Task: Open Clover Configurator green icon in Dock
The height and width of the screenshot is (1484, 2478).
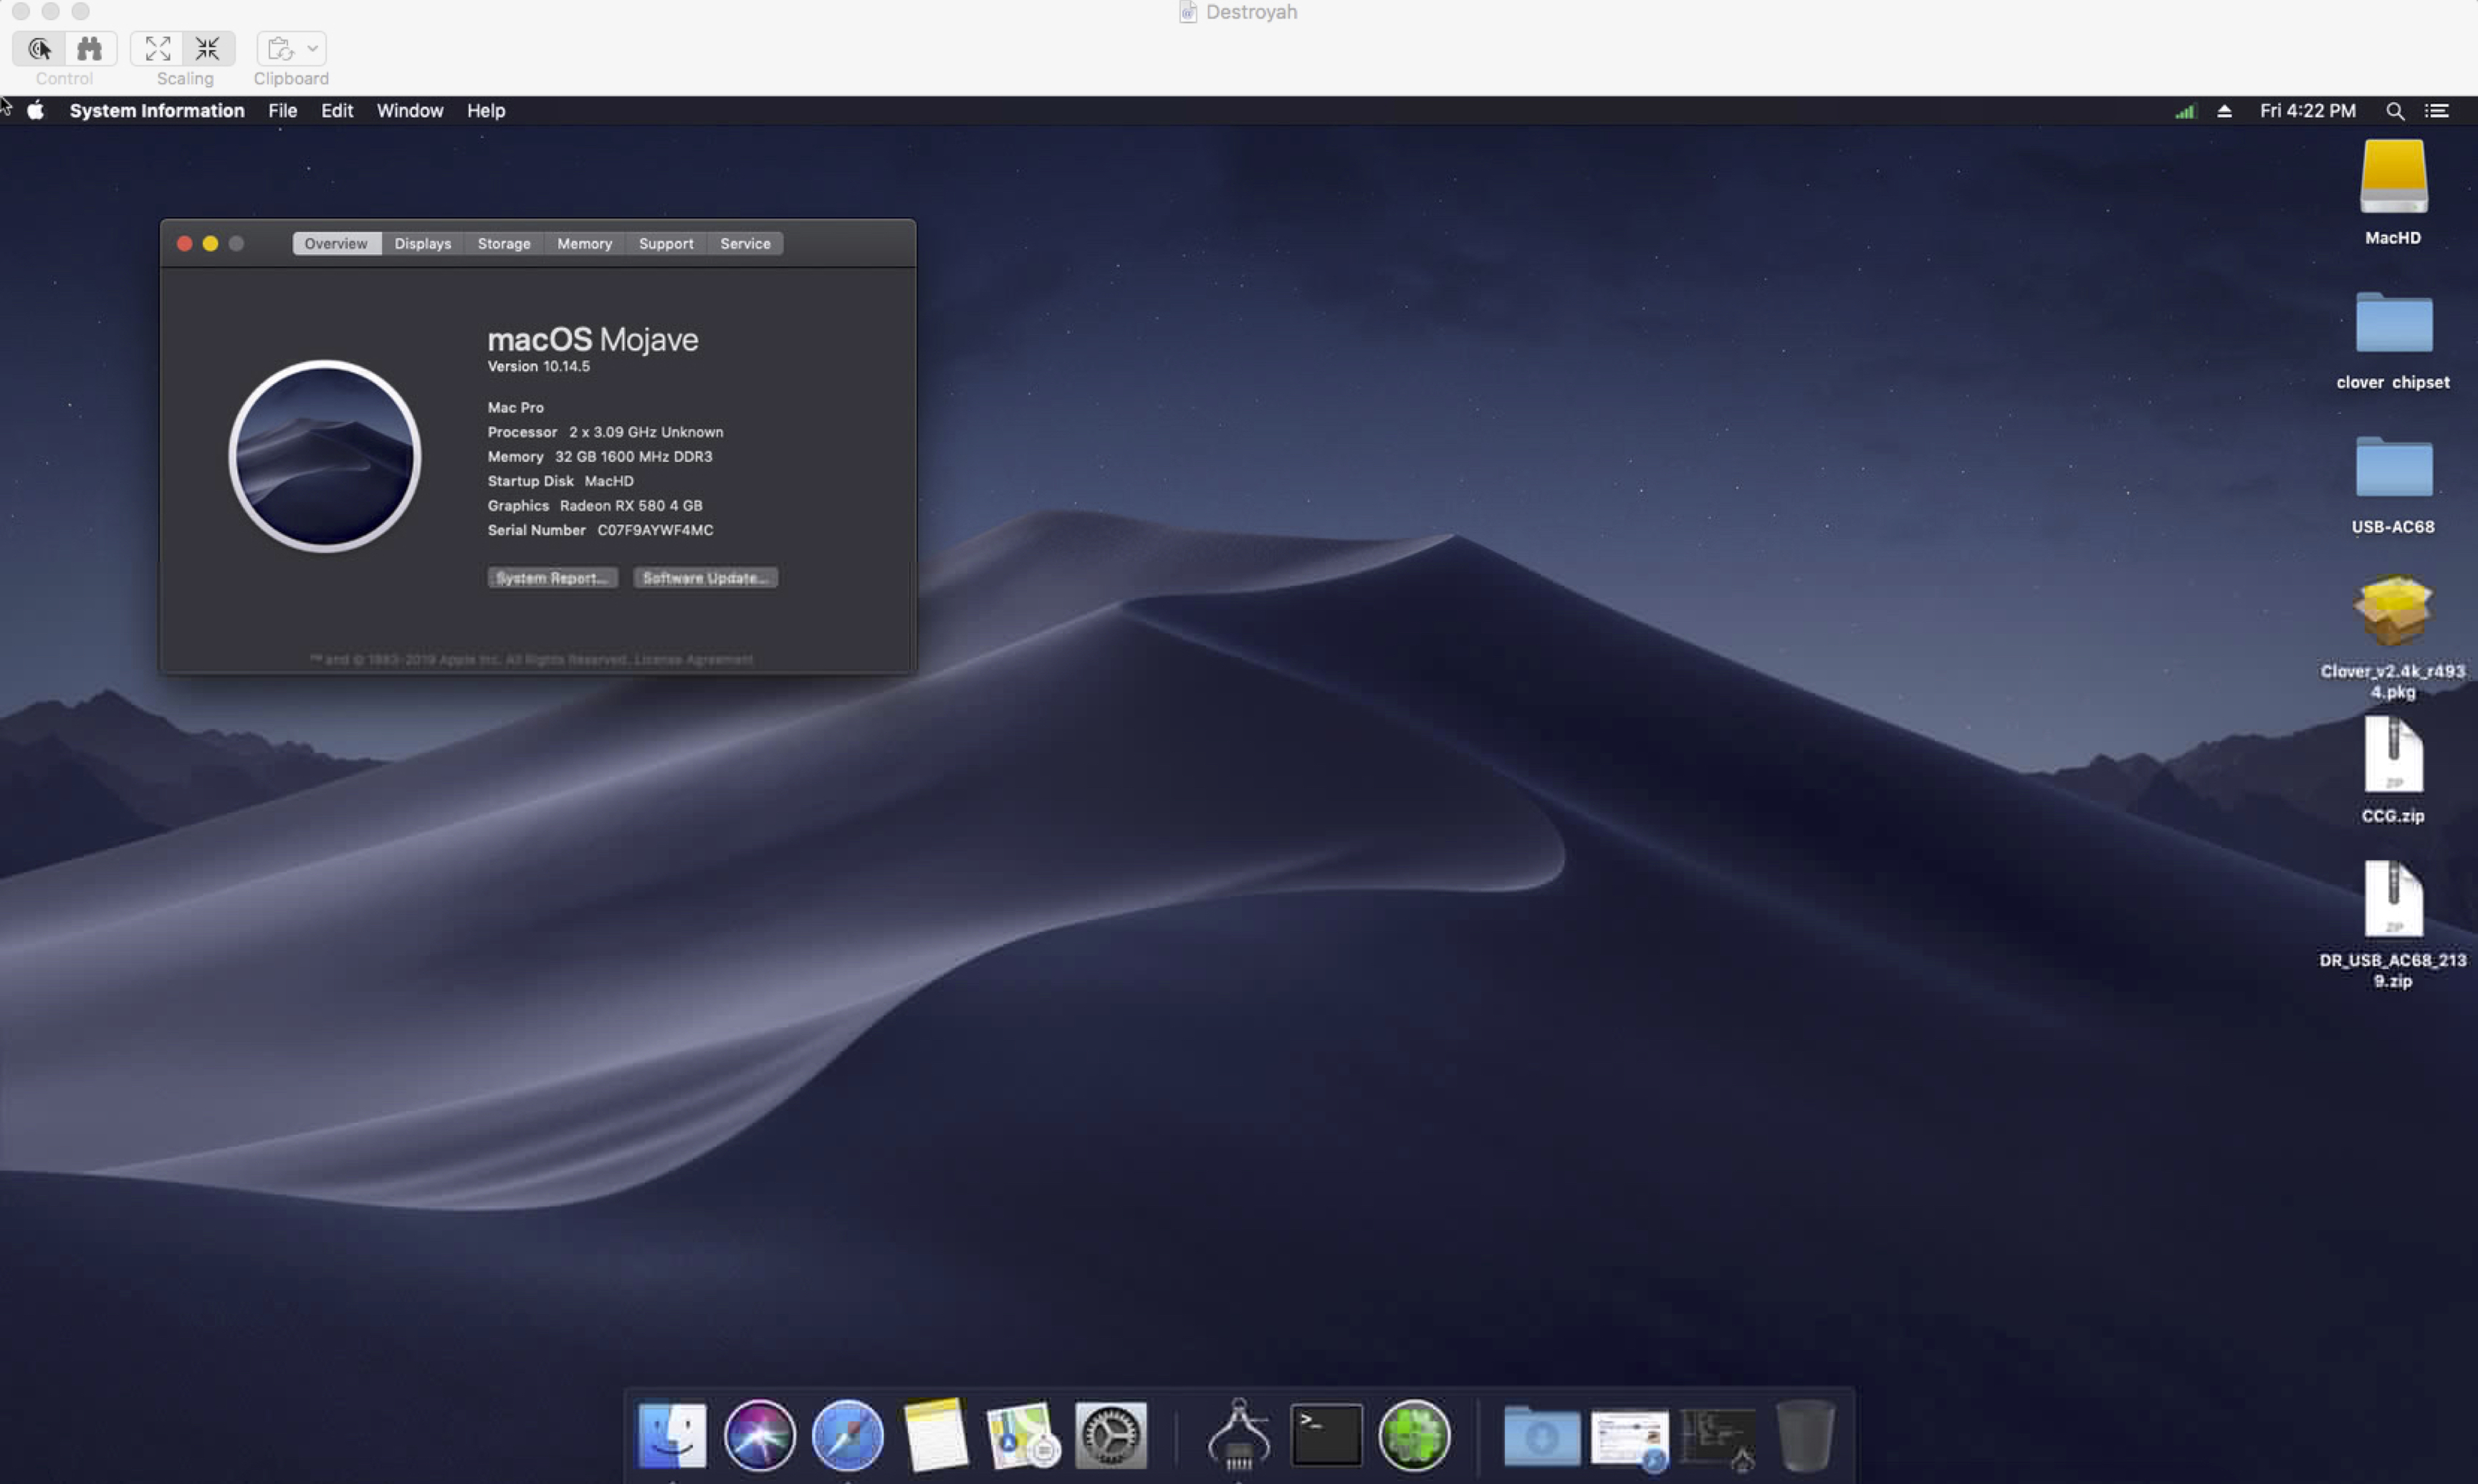Action: (x=1414, y=1435)
